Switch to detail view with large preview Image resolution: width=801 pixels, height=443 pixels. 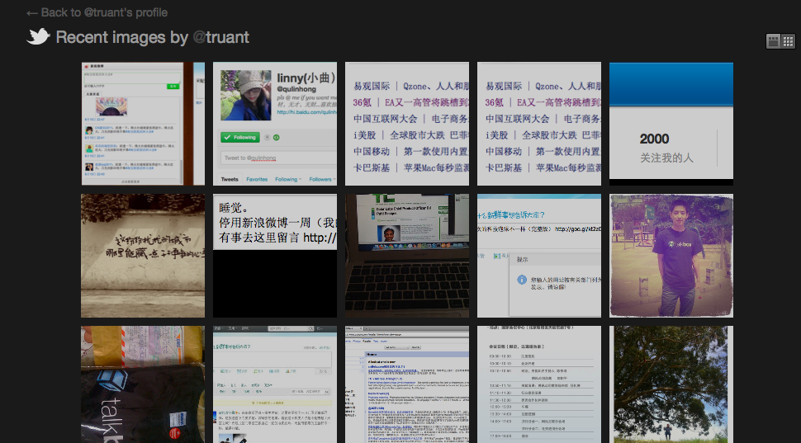coord(773,41)
